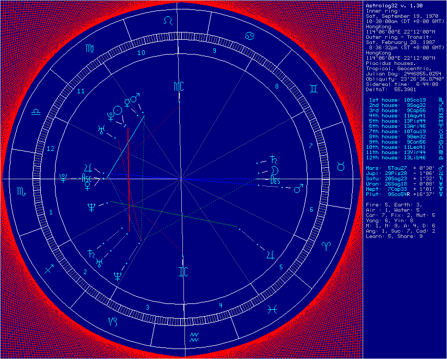Screen dimensions: 447x359
Task: Select the Cancer glyph on the zodiac wheel
Action: pyautogui.click(x=249, y=36)
